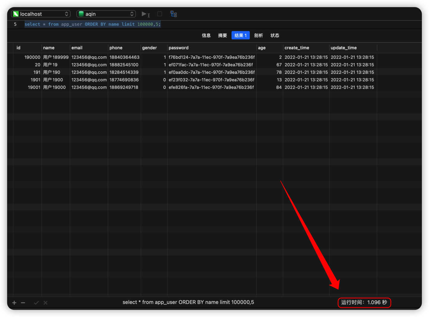The image size is (429, 317).
Task: Click the update_time column header
Action: click(x=353, y=48)
